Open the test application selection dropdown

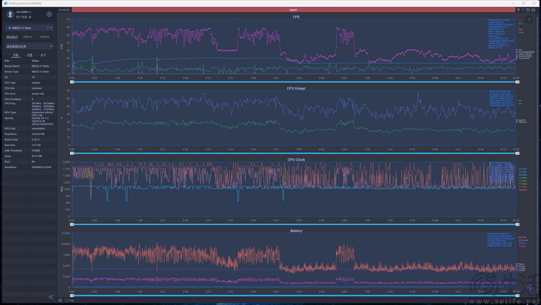tap(29, 46)
